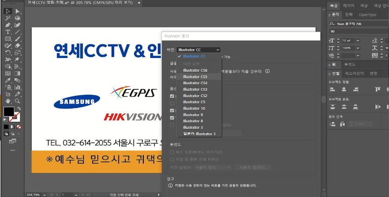
Task: Select the Mesh tool
Action: (x=8, y=73)
